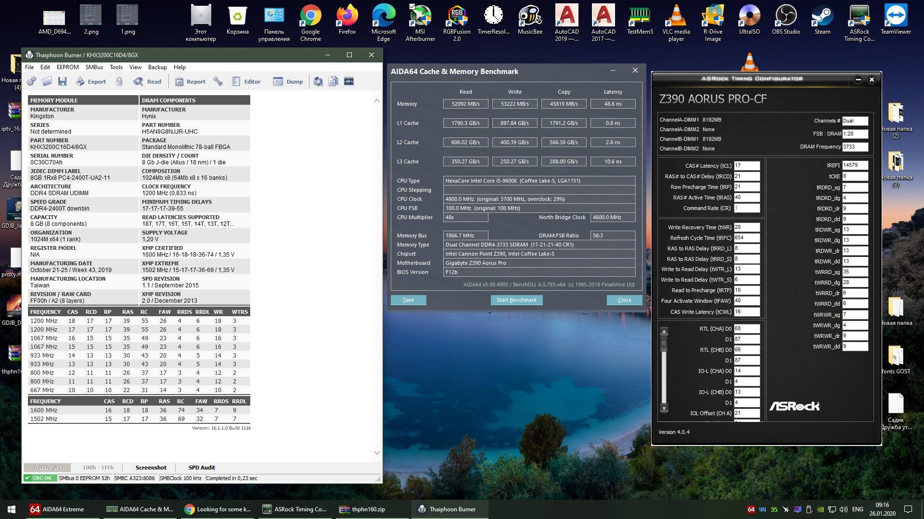Click the Export toolbar button
Screen dimensions: 924x519
(91, 82)
